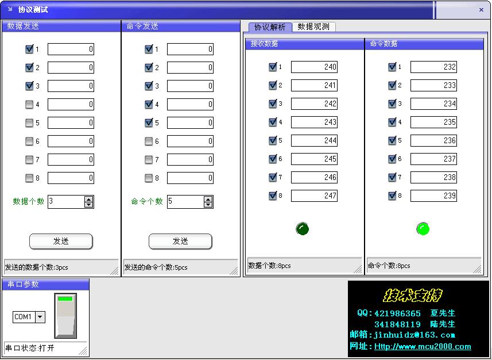Click status text 数据个数:8pcs

point(269,266)
